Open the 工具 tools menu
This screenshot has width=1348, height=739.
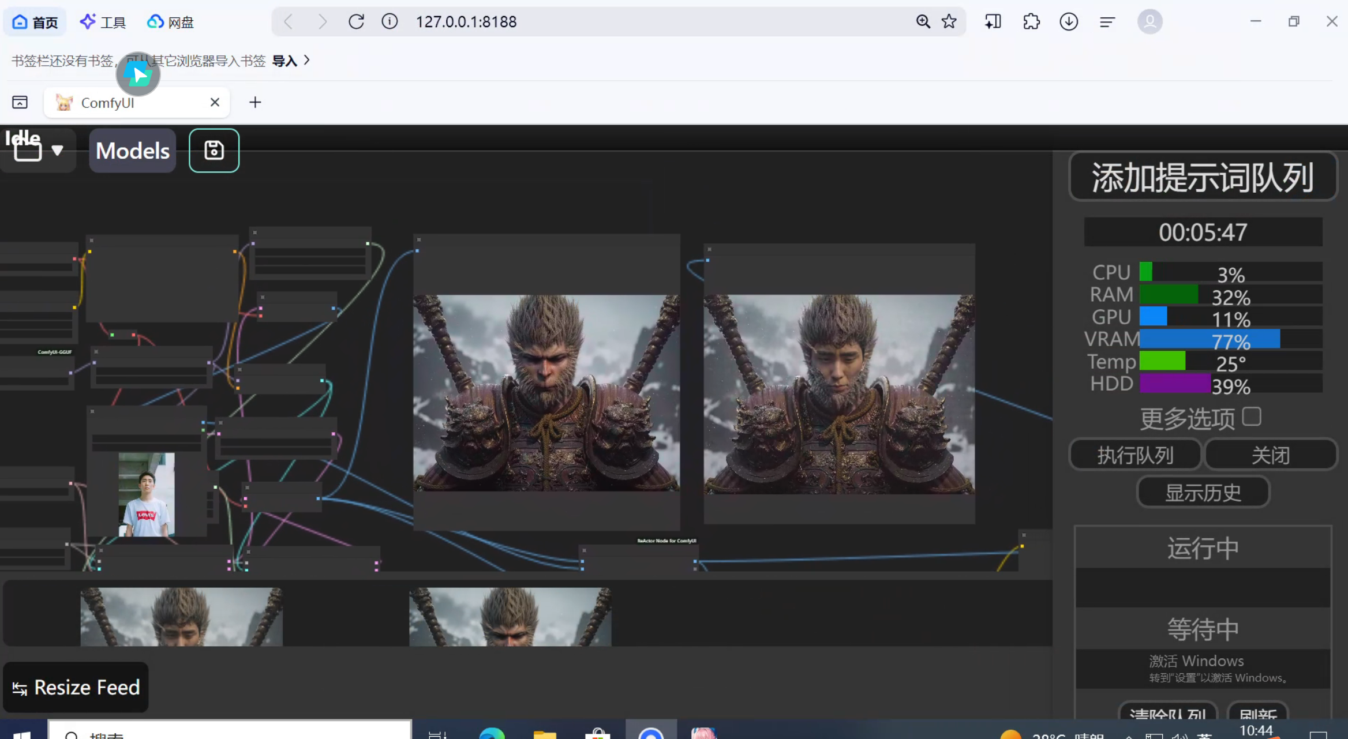pyautogui.click(x=103, y=22)
